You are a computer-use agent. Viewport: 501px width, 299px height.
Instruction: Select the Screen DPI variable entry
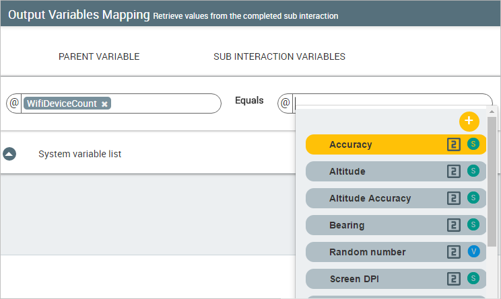(x=396, y=279)
